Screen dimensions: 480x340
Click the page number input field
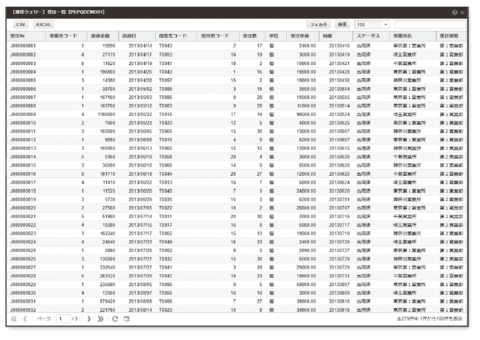pos(63,319)
